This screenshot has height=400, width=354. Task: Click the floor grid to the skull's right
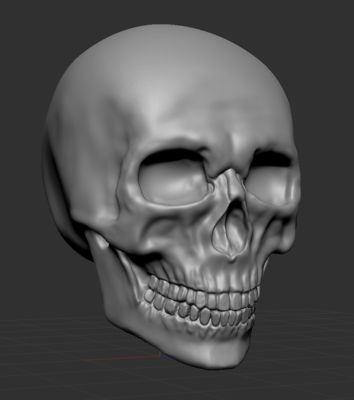pos(306,344)
